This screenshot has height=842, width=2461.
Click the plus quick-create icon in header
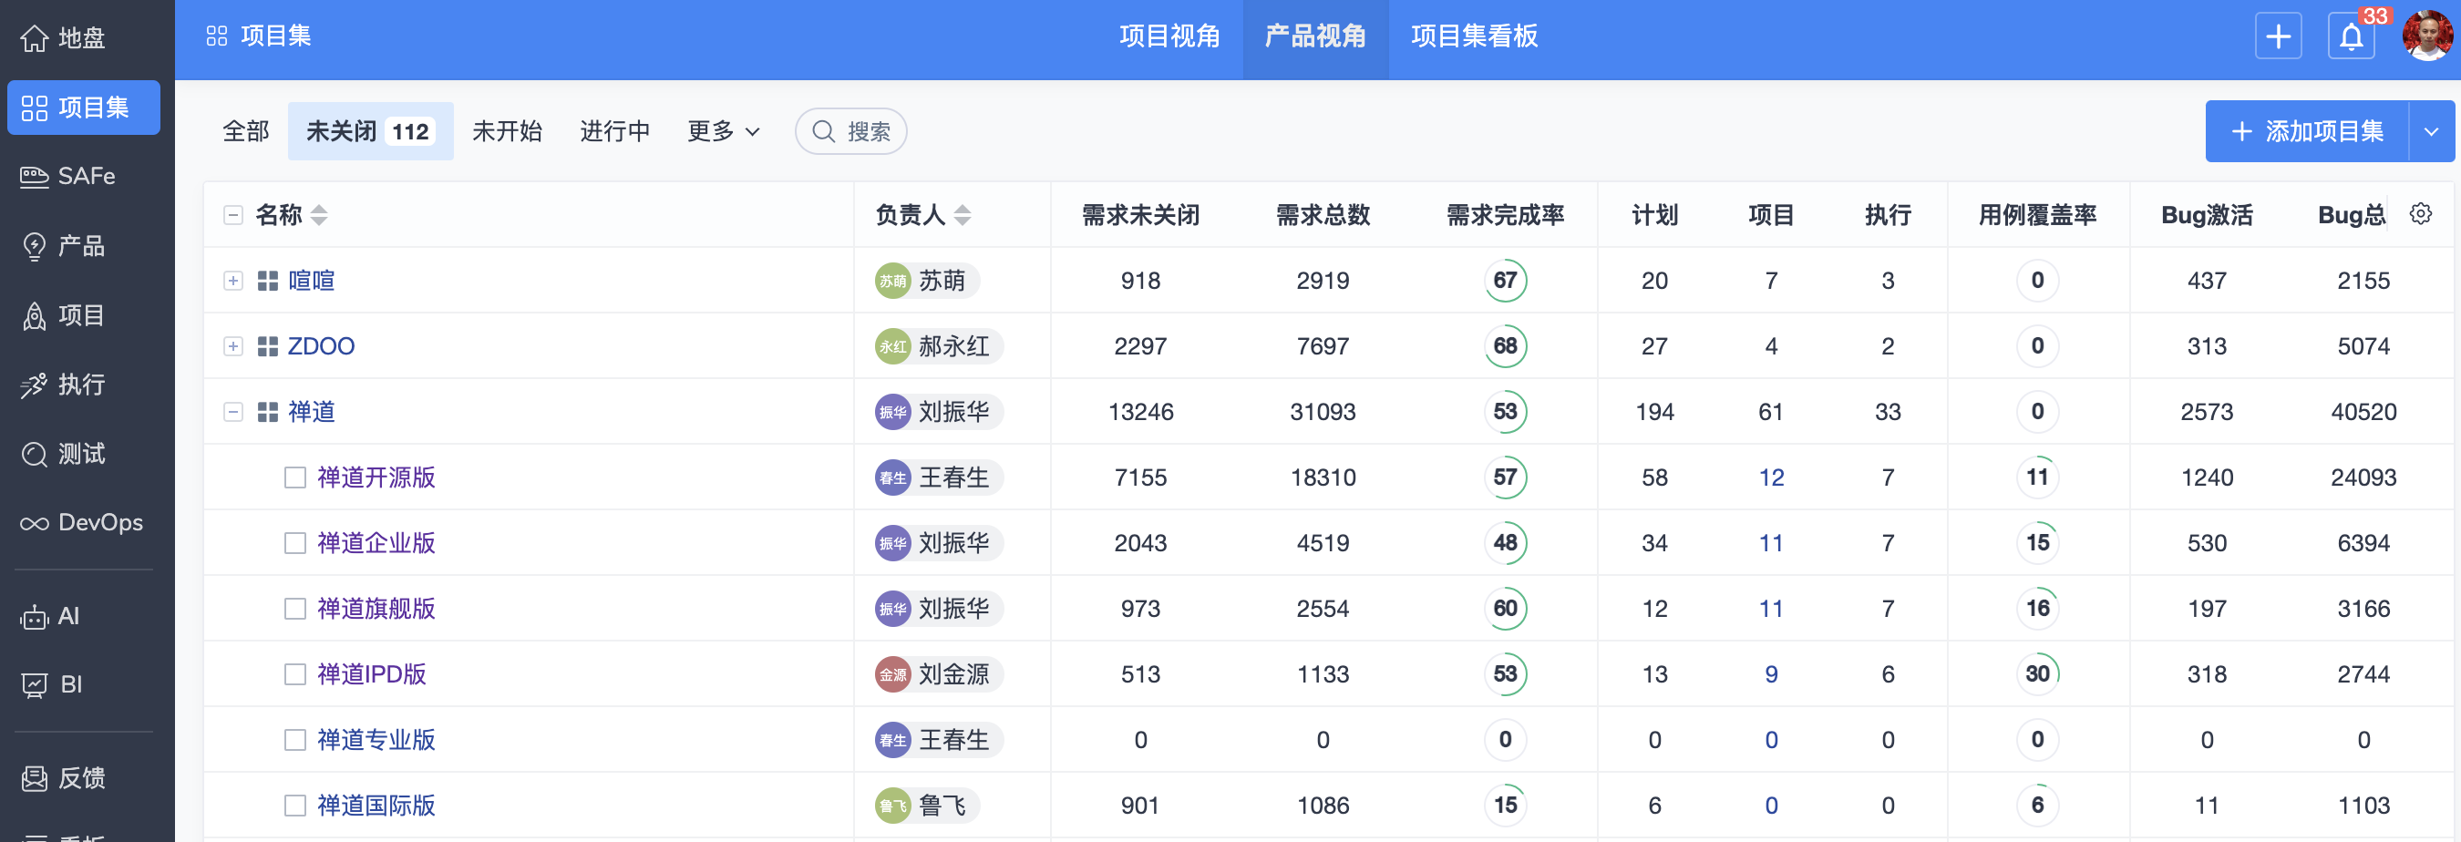pos(2278,37)
